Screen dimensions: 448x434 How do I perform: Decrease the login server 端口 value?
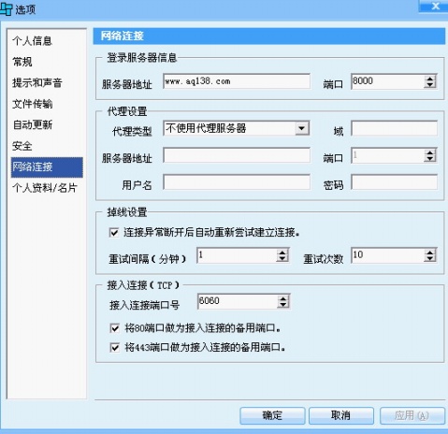[430, 85]
